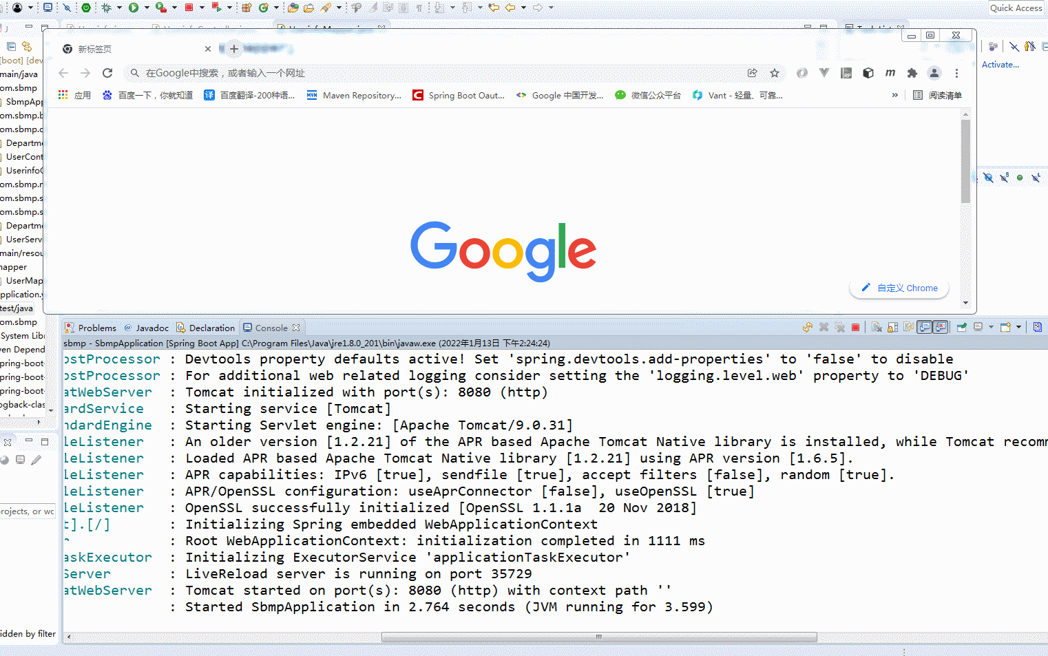Open a new Chrome tab with plus button
The width and height of the screenshot is (1048, 656).
click(234, 49)
